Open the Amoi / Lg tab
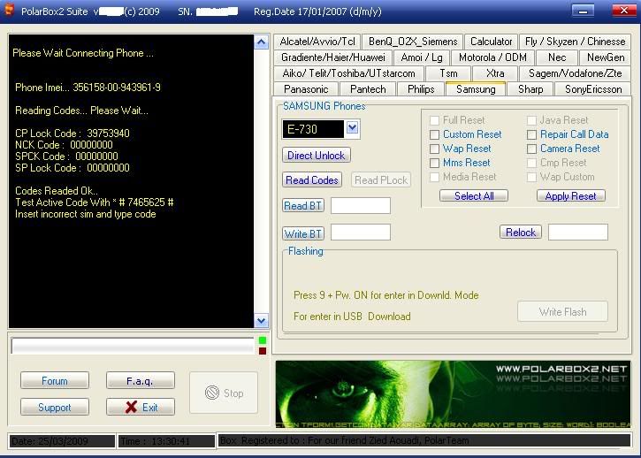641x458 pixels. [422, 57]
